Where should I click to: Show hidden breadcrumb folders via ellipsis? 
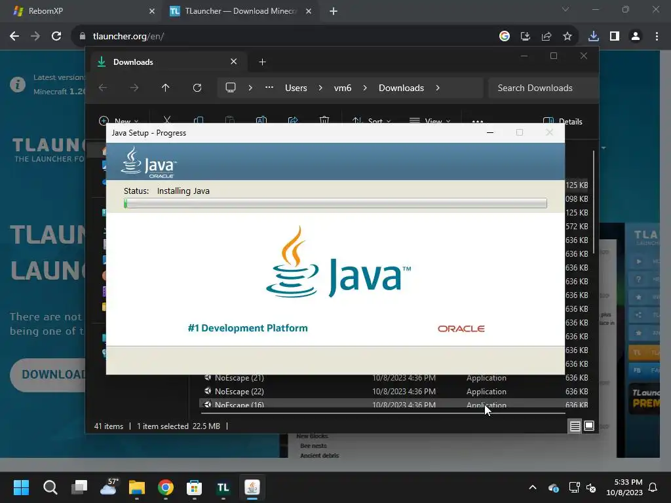[x=269, y=87]
